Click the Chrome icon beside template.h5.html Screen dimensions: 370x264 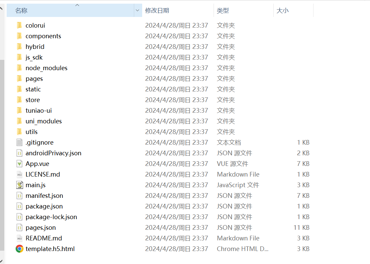tap(20, 249)
